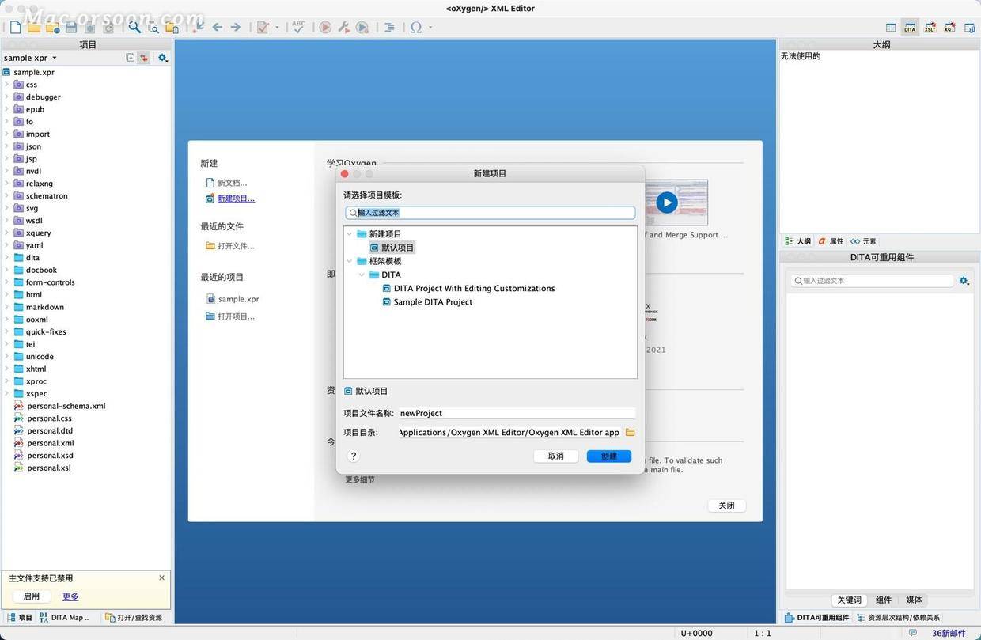Viewport: 981px width, 640px height.
Task: Click the Find/Replace magnifier toolbar icon
Action: (x=134, y=27)
